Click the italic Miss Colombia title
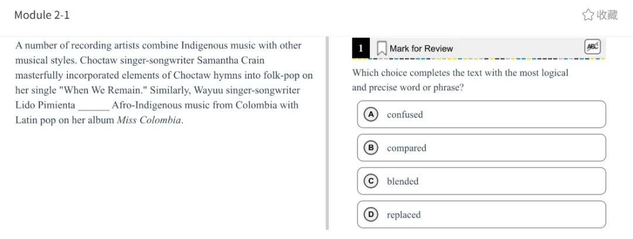Screen dimensions: 633x239 pyautogui.click(x=149, y=121)
